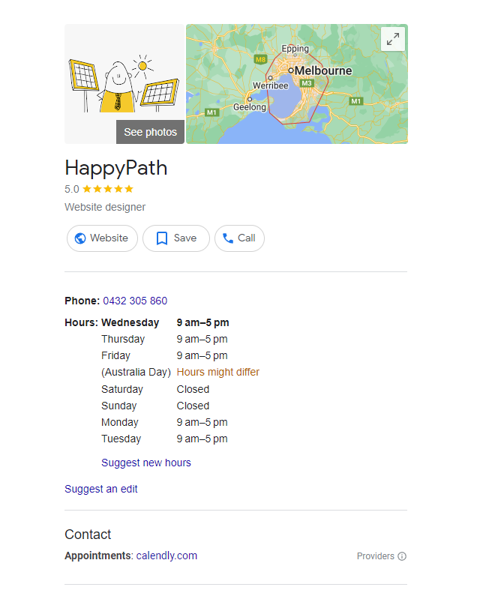Open the Suggest new hours link

[145, 463]
